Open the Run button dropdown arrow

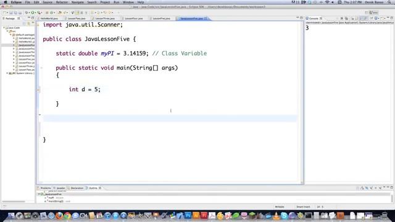click(x=35, y=12)
